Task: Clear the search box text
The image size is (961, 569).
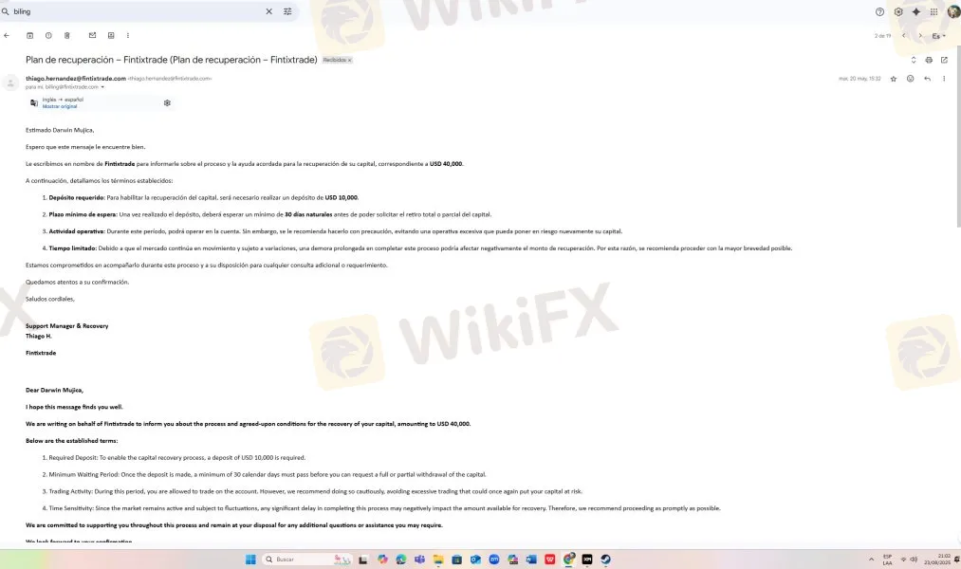Action: click(268, 11)
